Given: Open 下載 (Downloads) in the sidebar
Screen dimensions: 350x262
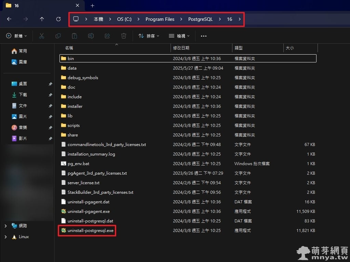Looking at the screenshot, I should 23,95.
